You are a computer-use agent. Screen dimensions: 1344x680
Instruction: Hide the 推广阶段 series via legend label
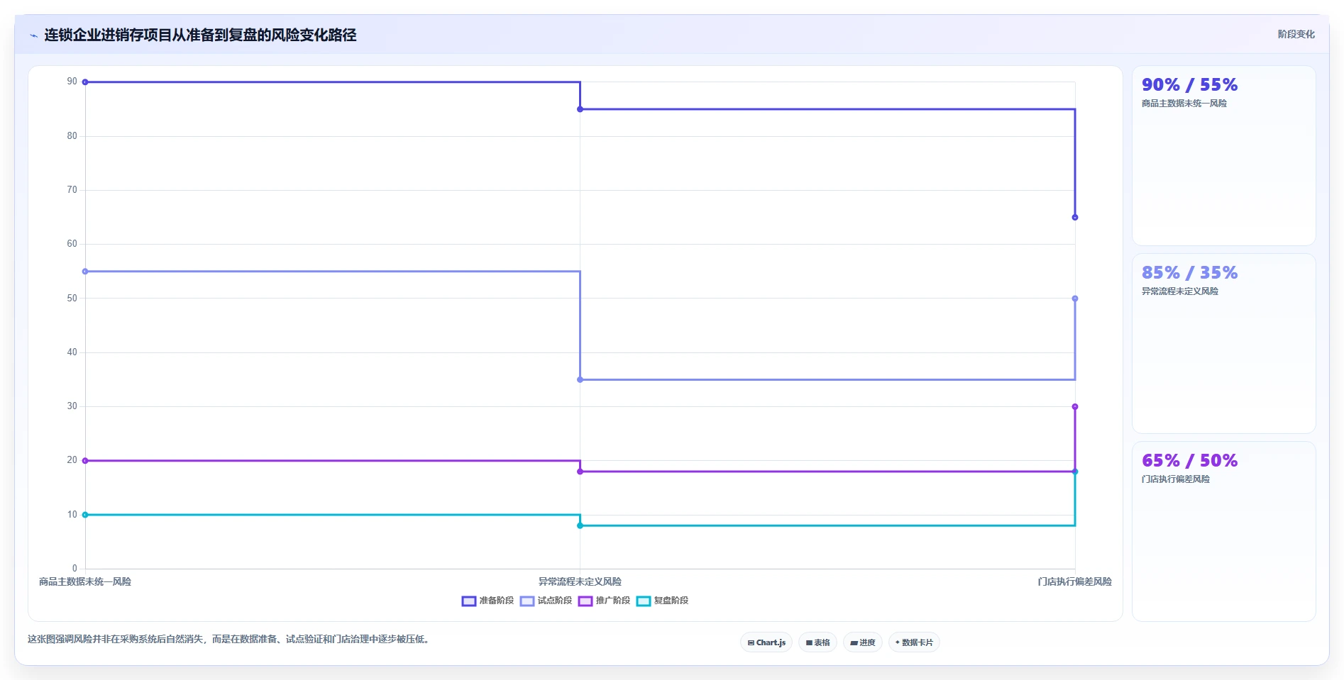click(x=612, y=601)
